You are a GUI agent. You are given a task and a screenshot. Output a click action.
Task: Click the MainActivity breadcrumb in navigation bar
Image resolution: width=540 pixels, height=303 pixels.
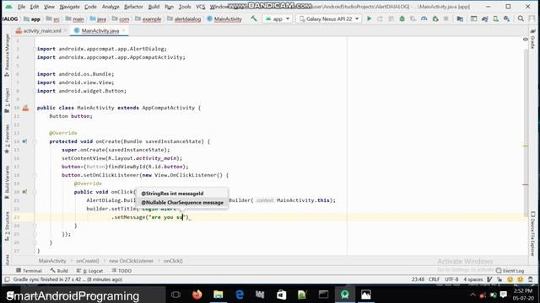click(224, 19)
